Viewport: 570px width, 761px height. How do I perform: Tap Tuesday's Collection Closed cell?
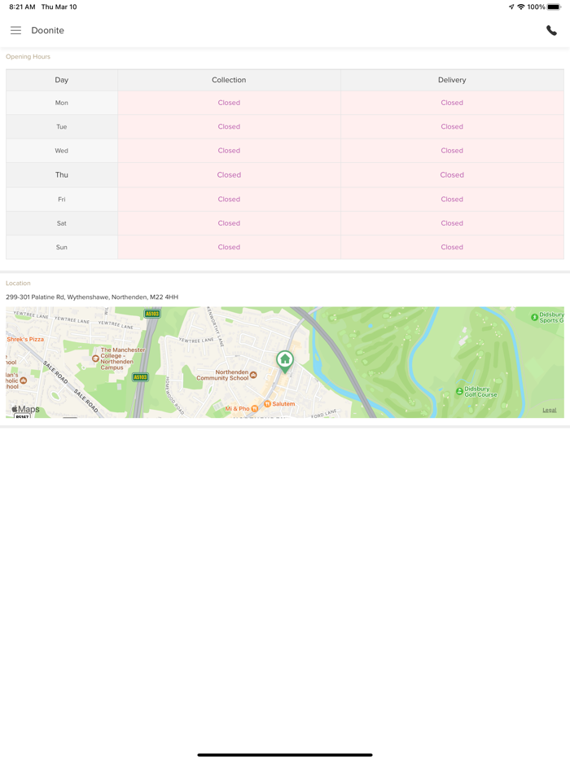(x=229, y=126)
